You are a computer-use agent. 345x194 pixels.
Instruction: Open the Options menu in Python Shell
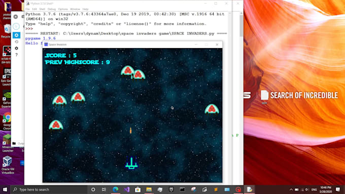pos(63,9)
